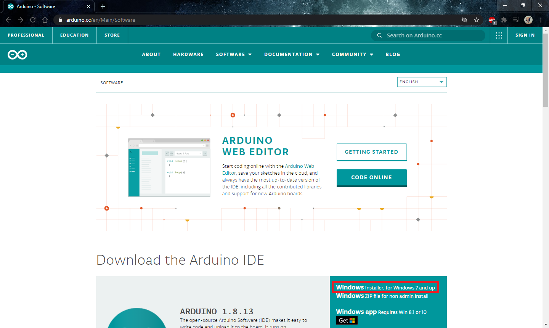Screen dimensions: 549x328
Task: Go forward in browser history
Action: (x=21, y=20)
